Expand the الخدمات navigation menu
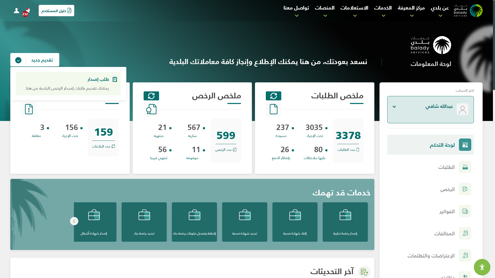Image resolution: width=495 pixels, height=278 pixels. 383,11
